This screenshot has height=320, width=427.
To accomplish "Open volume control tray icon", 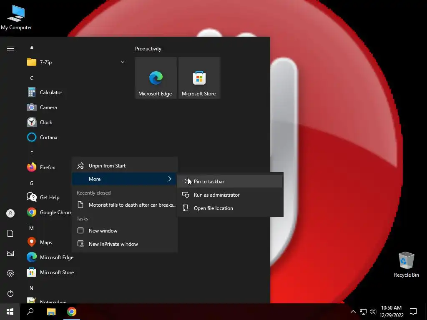I will click(373, 312).
